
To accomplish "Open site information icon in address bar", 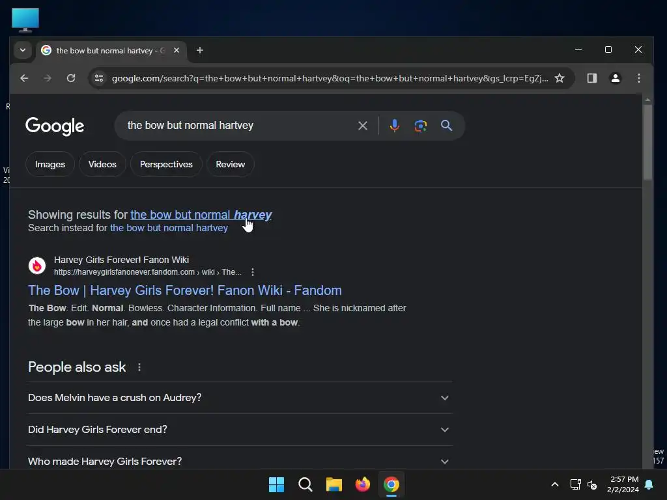I will [x=99, y=78].
